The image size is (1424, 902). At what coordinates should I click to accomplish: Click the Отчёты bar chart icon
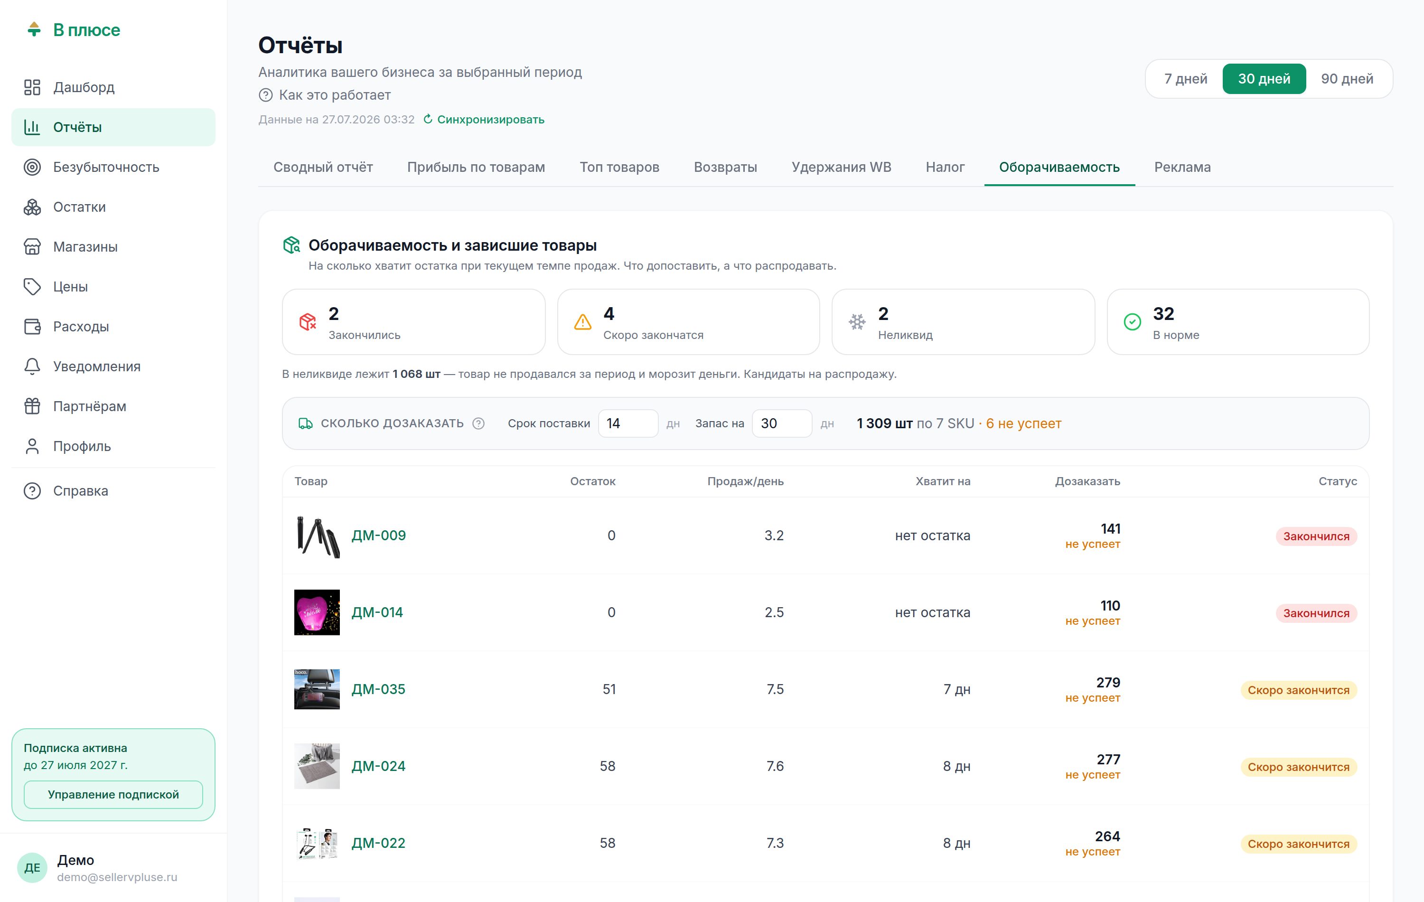pyautogui.click(x=32, y=127)
